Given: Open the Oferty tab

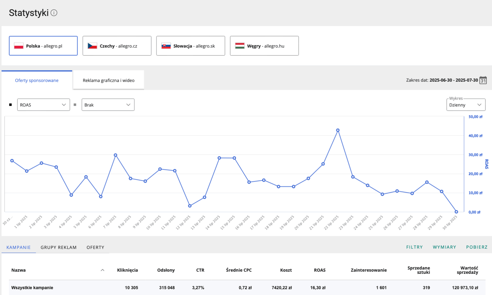Looking at the screenshot, I should pos(95,247).
